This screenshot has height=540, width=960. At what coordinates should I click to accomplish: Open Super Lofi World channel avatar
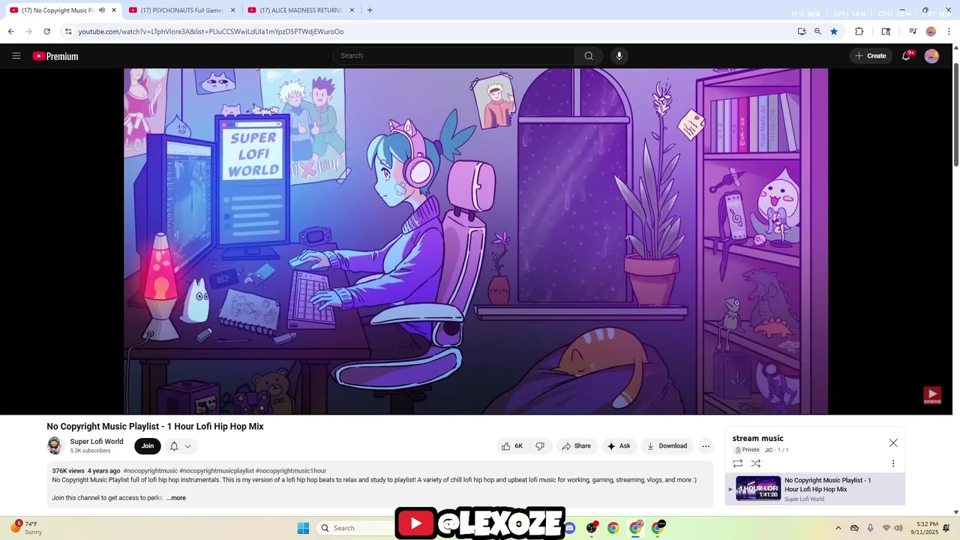(x=55, y=446)
